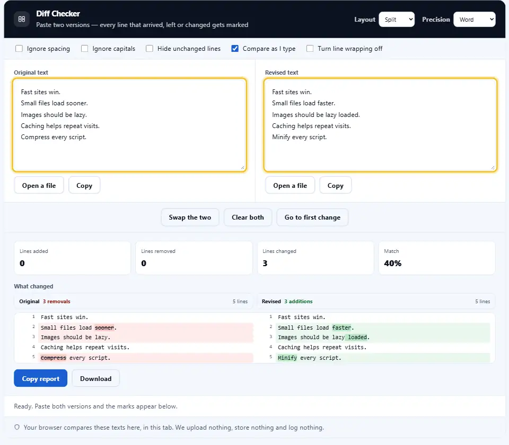The width and height of the screenshot is (509, 445).
Task: Click the Revised text area resize handle
Action: point(493,167)
